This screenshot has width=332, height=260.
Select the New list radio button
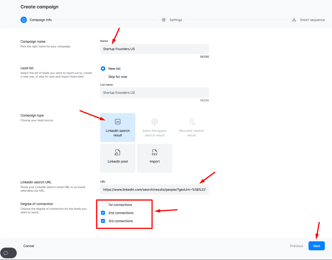point(103,69)
